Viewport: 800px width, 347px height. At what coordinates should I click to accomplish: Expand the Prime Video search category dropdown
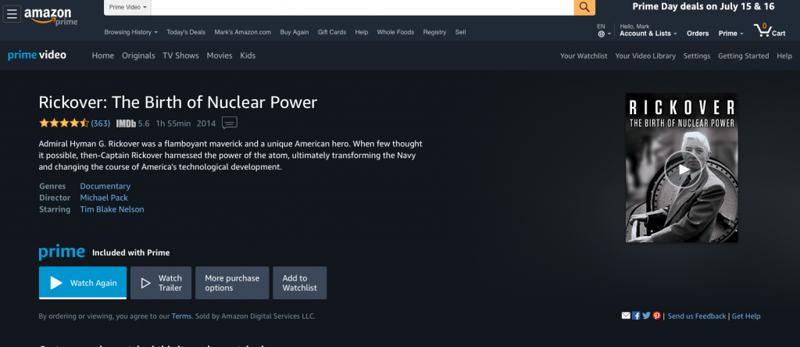click(128, 7)
